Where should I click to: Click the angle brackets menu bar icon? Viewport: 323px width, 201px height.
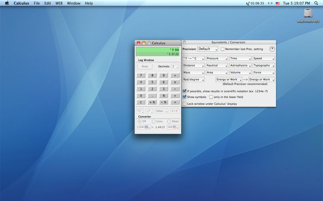tap(270, 3)
